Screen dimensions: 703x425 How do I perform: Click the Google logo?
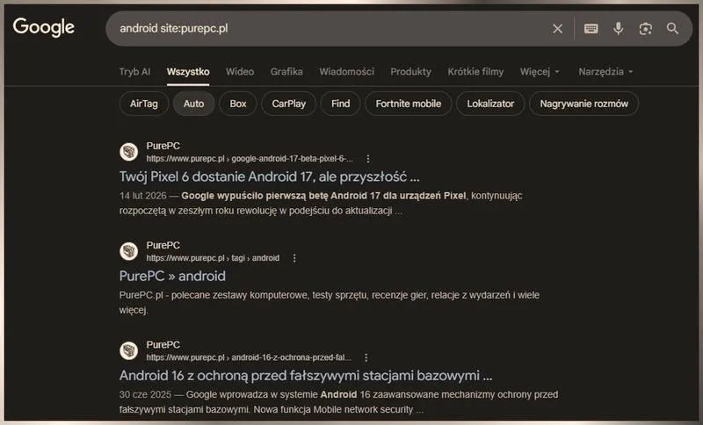click(43, 27)
